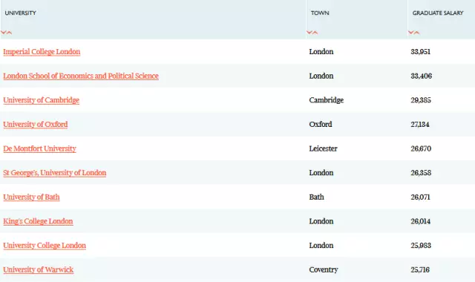
Task: Open King's College London link
Action: 38,221
